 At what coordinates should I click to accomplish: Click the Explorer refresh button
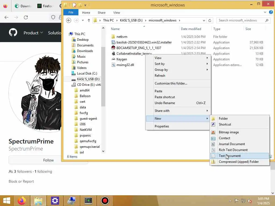pos(210,20)
